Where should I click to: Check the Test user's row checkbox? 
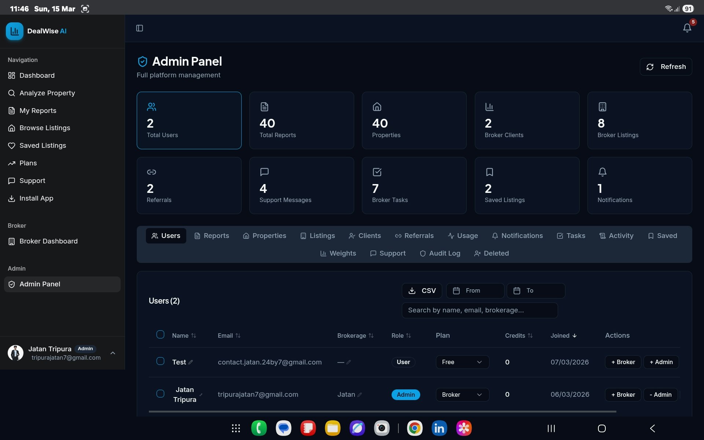[x=160, y=361]
